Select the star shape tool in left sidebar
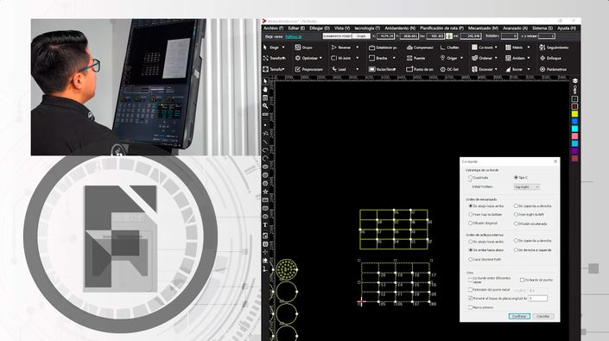Screen dimensions: 609x341 [265, 192]
